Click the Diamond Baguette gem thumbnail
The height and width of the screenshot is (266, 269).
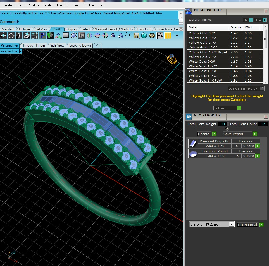click(x=193, y=143)
